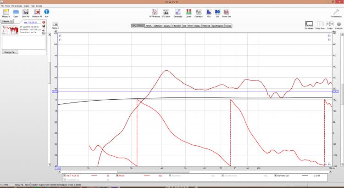344x188 pixels.
Task: Open the RTA analyzer
Action: click(208, 12)
